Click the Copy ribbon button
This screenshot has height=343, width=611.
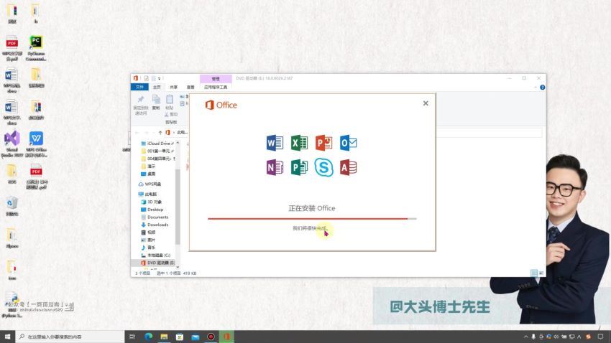point(156,102)
